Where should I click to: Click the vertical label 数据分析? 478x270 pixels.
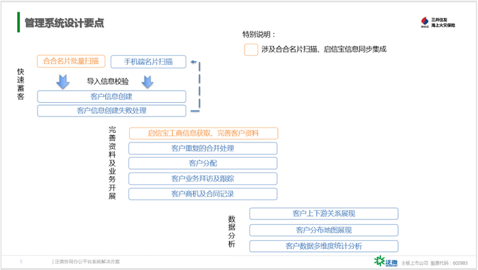[231, 231]
